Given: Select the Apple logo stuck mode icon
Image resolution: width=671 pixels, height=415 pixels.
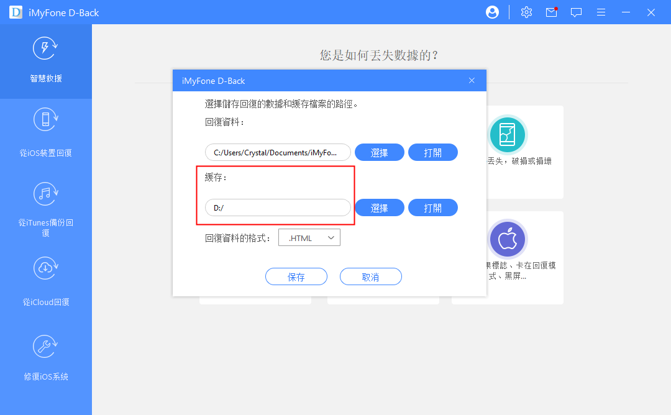Looking at the screenshot, I should 507,239.
